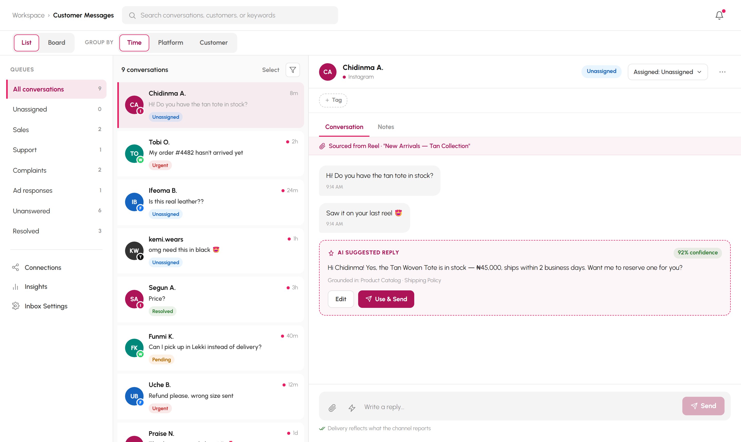Click Funmi K.'s FK avatar
741x442 pixels.
(x=134, y=348)
